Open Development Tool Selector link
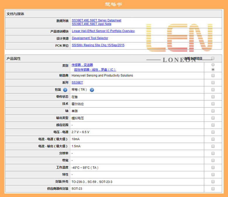The image size is (228, 197). 90,38
